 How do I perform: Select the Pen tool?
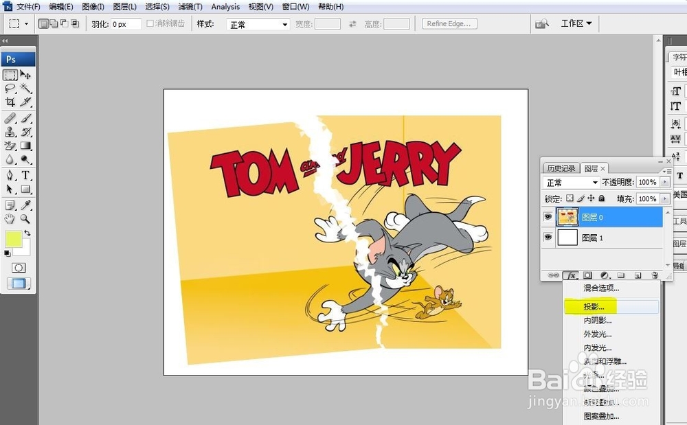click(x=10, y=176)
